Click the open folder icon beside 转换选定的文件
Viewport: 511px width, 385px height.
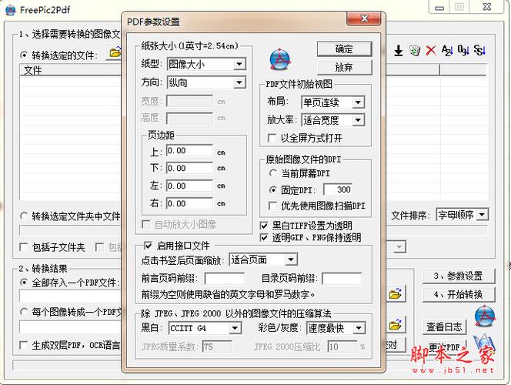point(115,53)
